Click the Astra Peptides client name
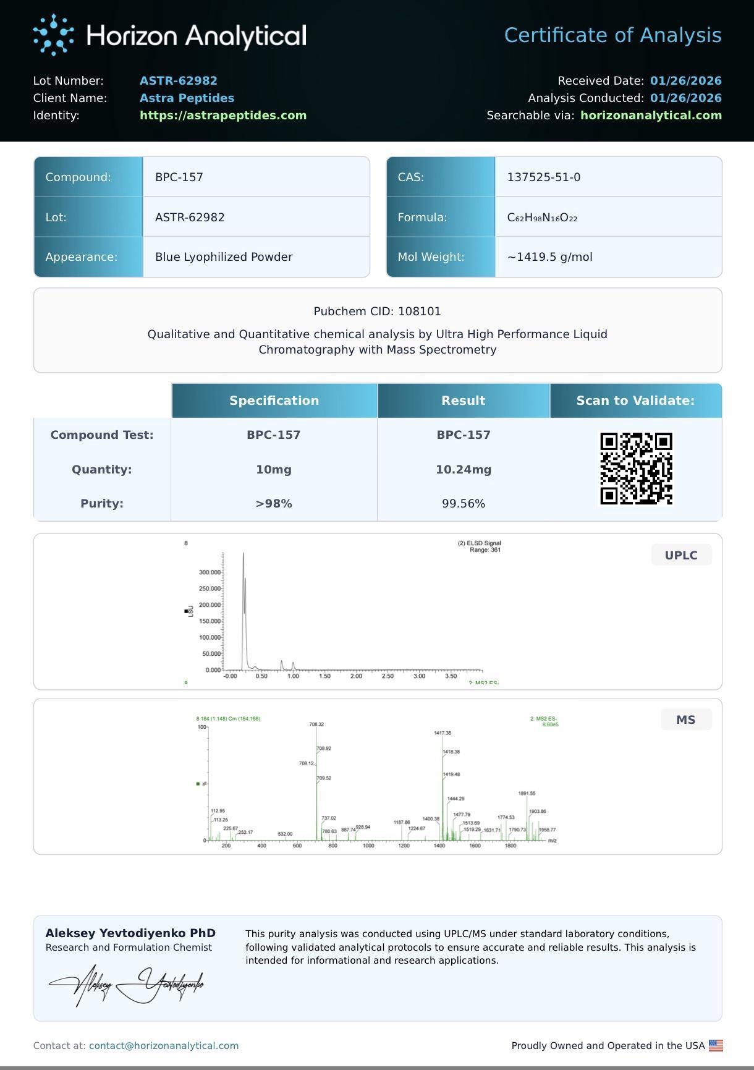This screenshot has width=754, height=1070. coord(187,98)
